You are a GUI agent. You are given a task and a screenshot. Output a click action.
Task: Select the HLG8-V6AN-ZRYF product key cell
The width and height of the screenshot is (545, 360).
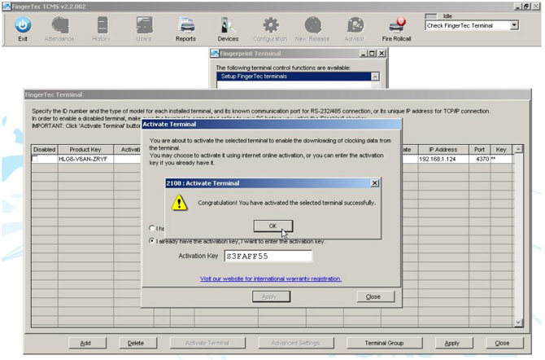(x=85, y=159)
